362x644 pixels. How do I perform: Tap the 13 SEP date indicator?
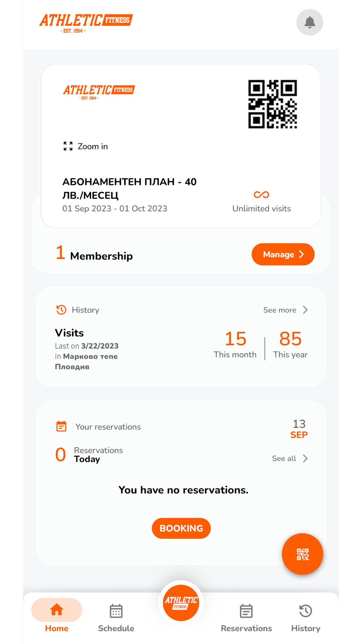299,429
